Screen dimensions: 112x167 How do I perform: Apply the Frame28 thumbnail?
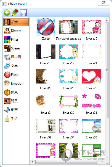[69, 76]
